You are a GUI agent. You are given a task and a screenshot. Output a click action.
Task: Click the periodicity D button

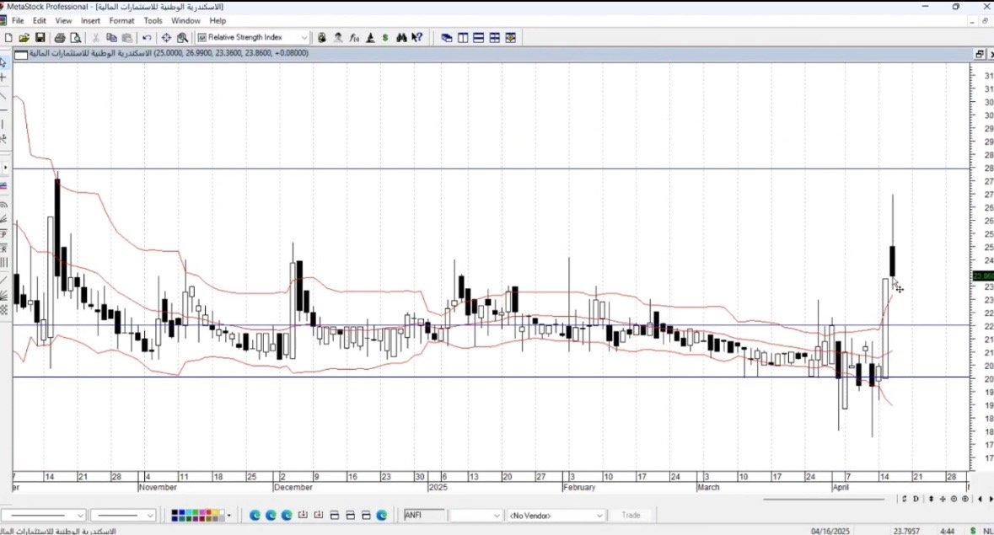pos(916,499)
